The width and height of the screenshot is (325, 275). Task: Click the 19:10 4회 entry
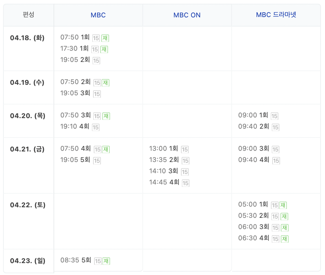[75, 126]
